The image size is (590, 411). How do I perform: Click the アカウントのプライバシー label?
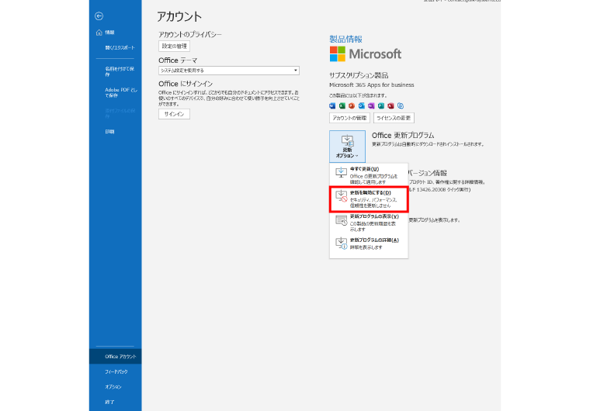[x=190, y=34]
